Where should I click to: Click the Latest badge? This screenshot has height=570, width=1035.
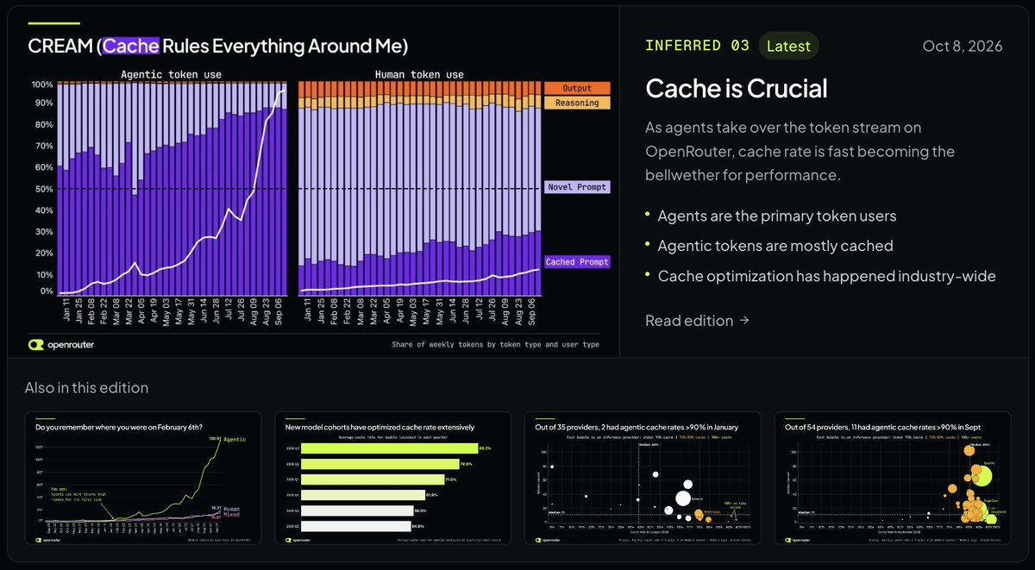click(788, 47)
